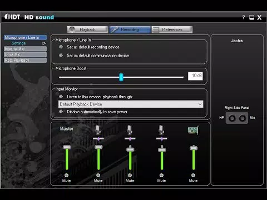Viewport: 267px width, 200px height.
Task: Adjust the third microphone balance slider
Action: [x=162, y=138]
